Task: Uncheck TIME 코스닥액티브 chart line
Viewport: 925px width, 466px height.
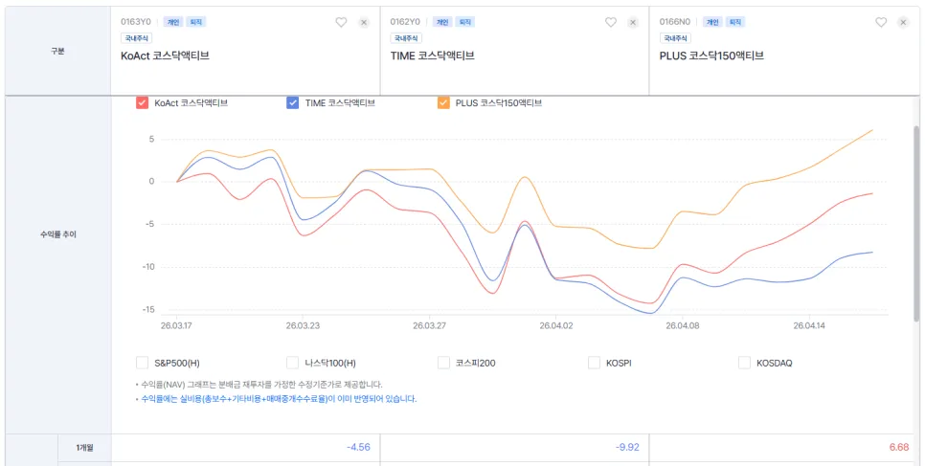Action: point(293,102)
